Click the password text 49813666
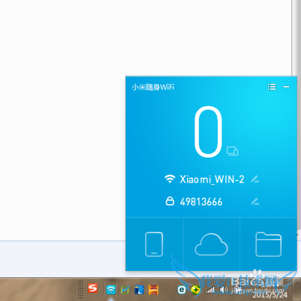 pyautogui.click(x=201, y=202)
